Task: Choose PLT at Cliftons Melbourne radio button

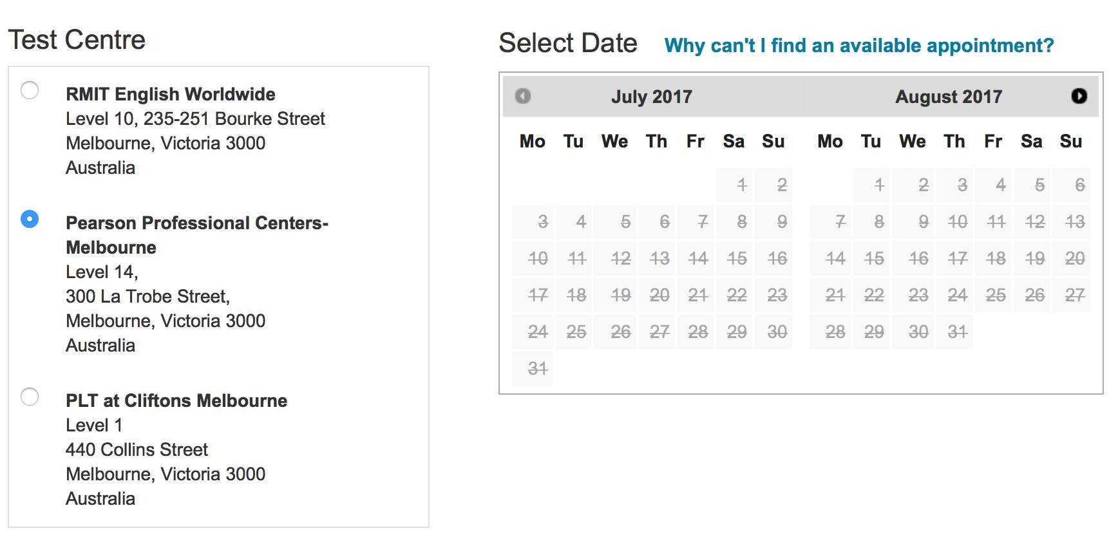Action: tap(30, 397)
